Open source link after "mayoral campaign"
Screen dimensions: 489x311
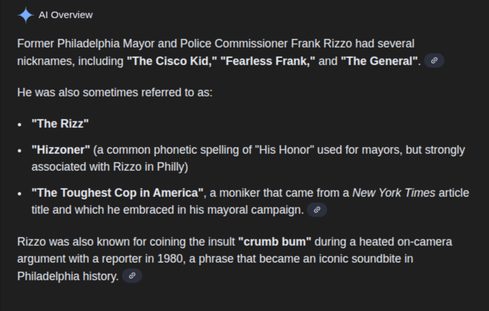click(x=316, y=210)
